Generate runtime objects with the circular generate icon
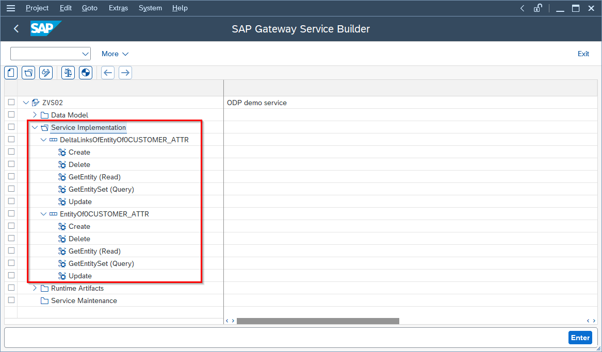 click(x=85, y=72)
